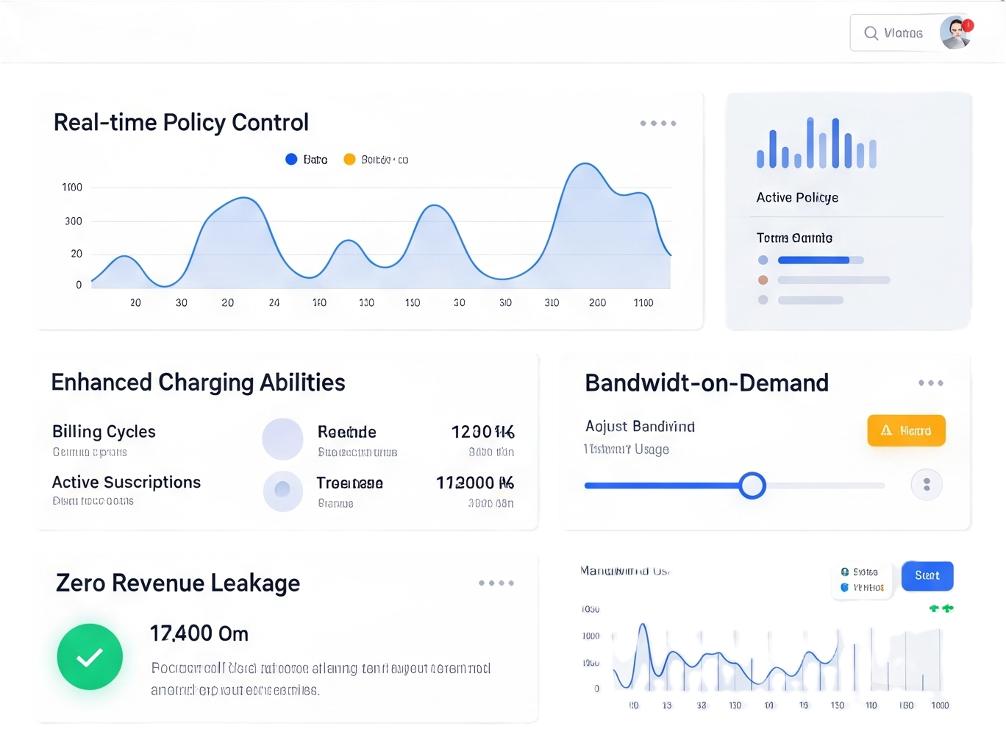Select the blue dot option in Active Policy card
Screen dimensions: 1006x743
[763, 260]
